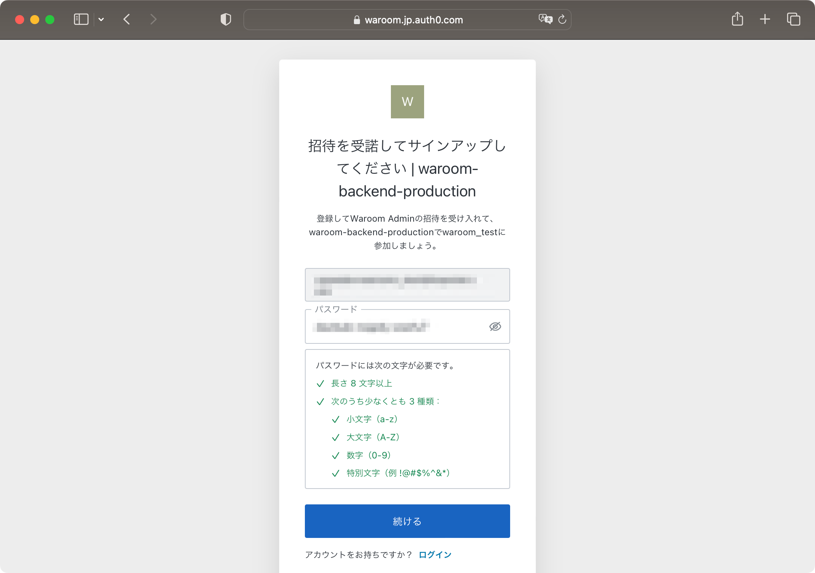Click the W logo square

tap(407, 102)
